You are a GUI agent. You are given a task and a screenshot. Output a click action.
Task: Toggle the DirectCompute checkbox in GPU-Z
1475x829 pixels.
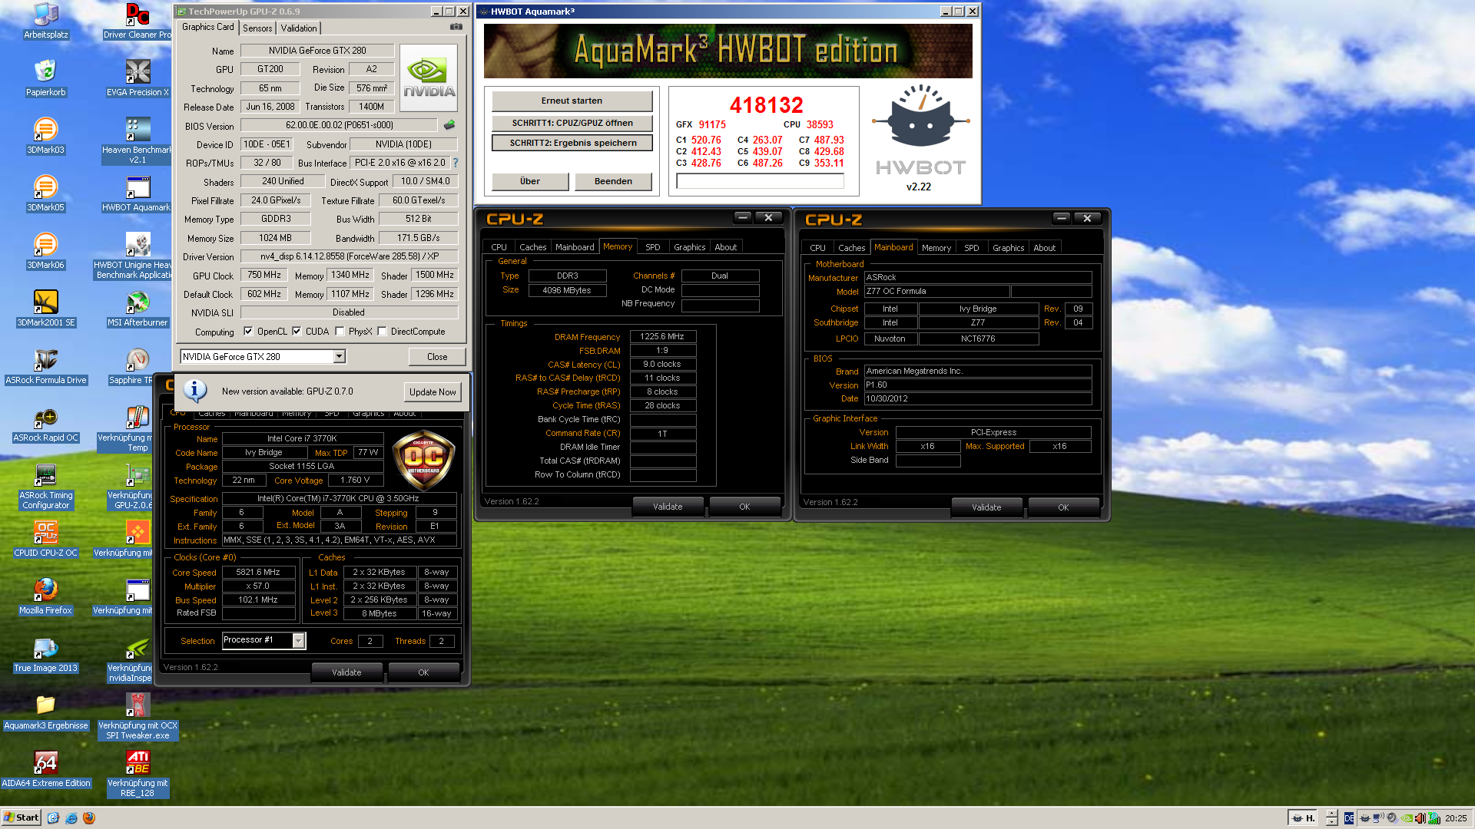[382, 332]
